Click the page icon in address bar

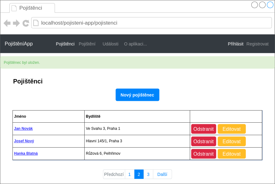tap(36, 23)
